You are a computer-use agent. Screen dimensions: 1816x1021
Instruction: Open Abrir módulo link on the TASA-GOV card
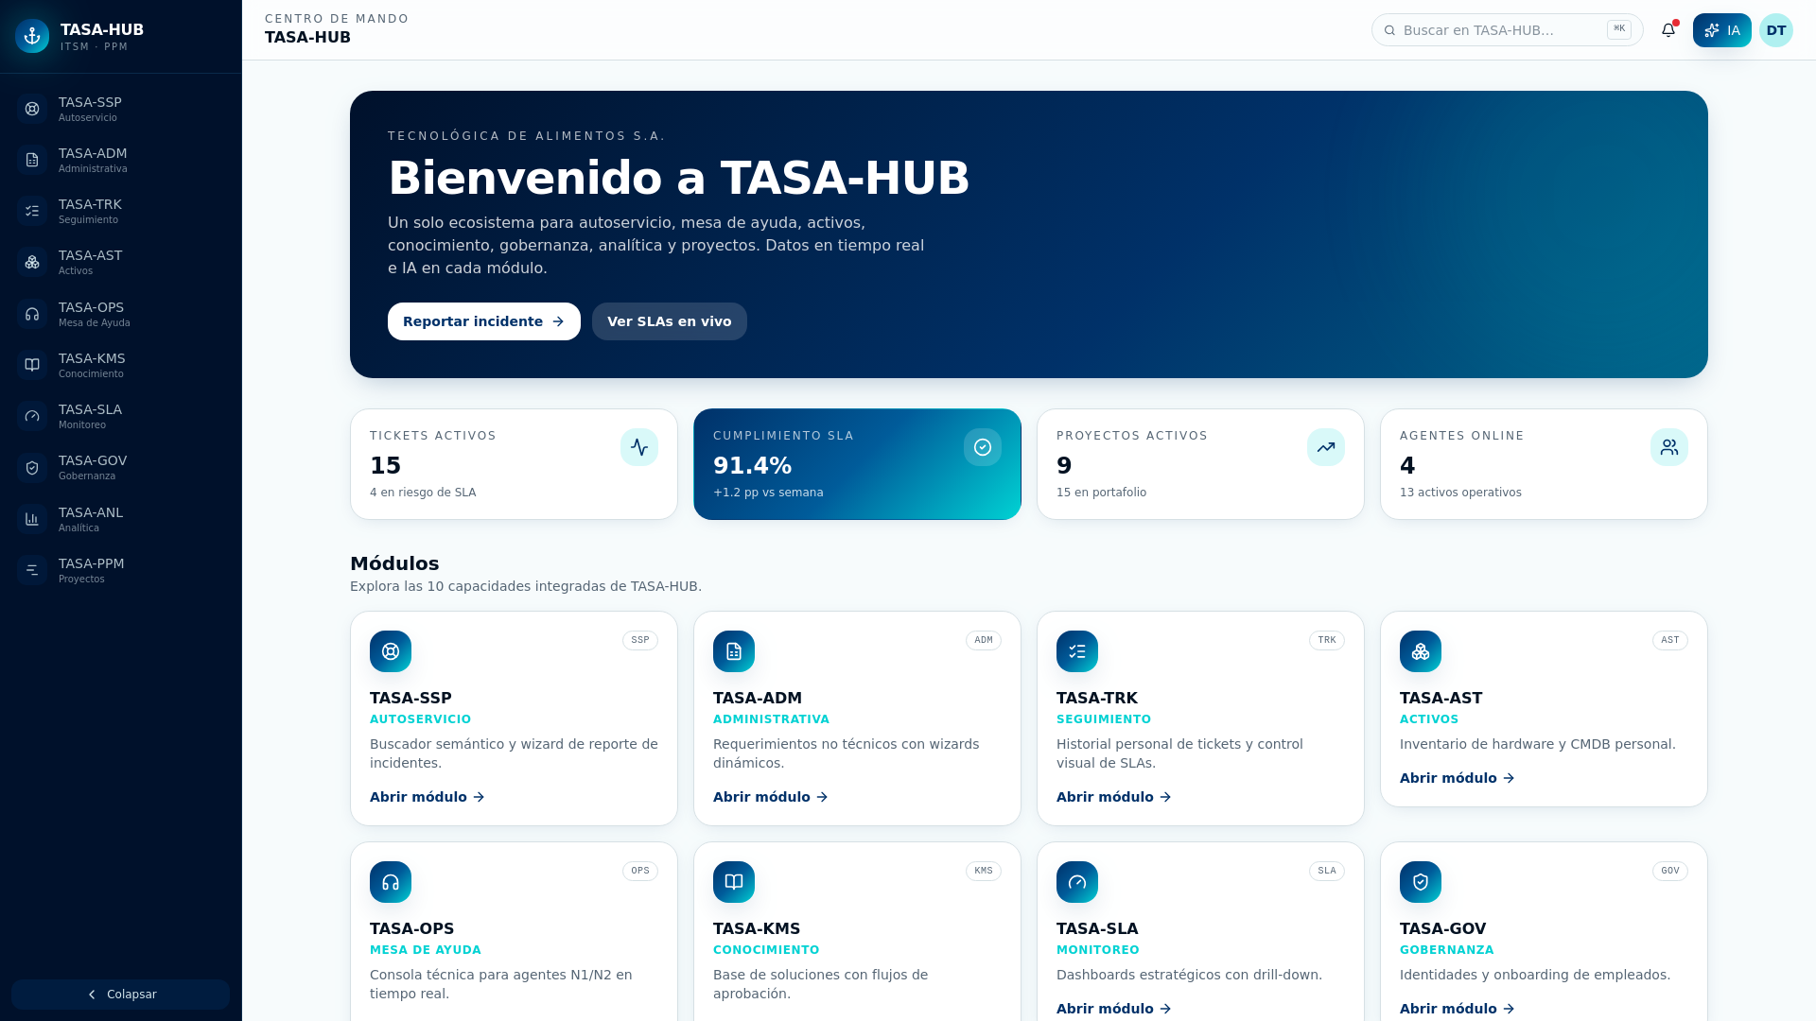pyautogui.click(x=1458, y=1009)
